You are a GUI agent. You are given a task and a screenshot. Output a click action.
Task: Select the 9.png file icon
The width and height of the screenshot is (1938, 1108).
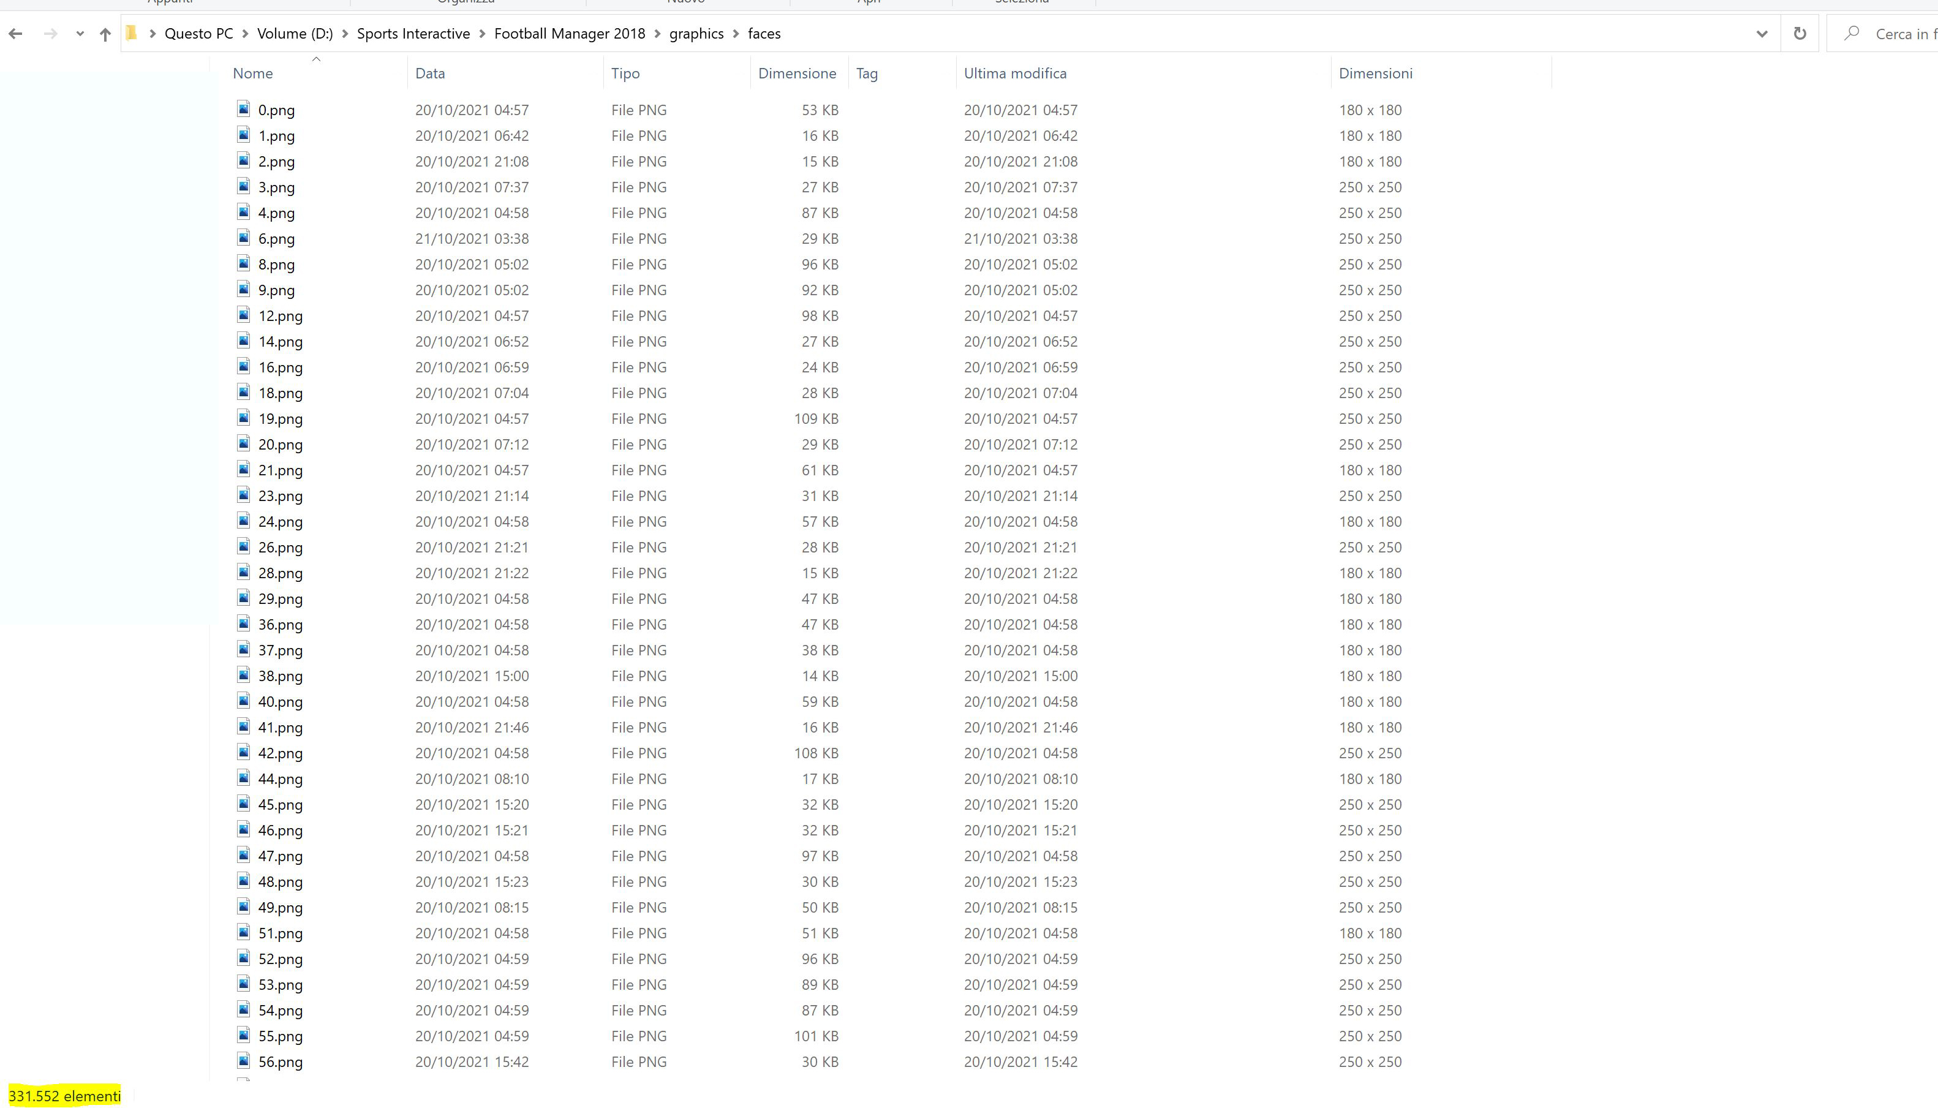pos(243,288)
